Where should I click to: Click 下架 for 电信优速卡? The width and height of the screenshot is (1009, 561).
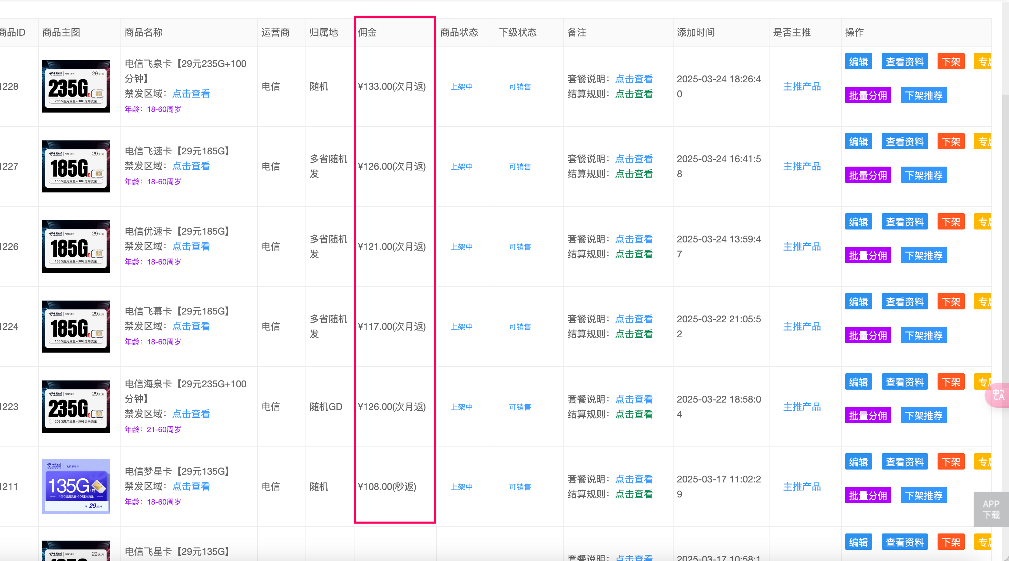coord(950,222)
